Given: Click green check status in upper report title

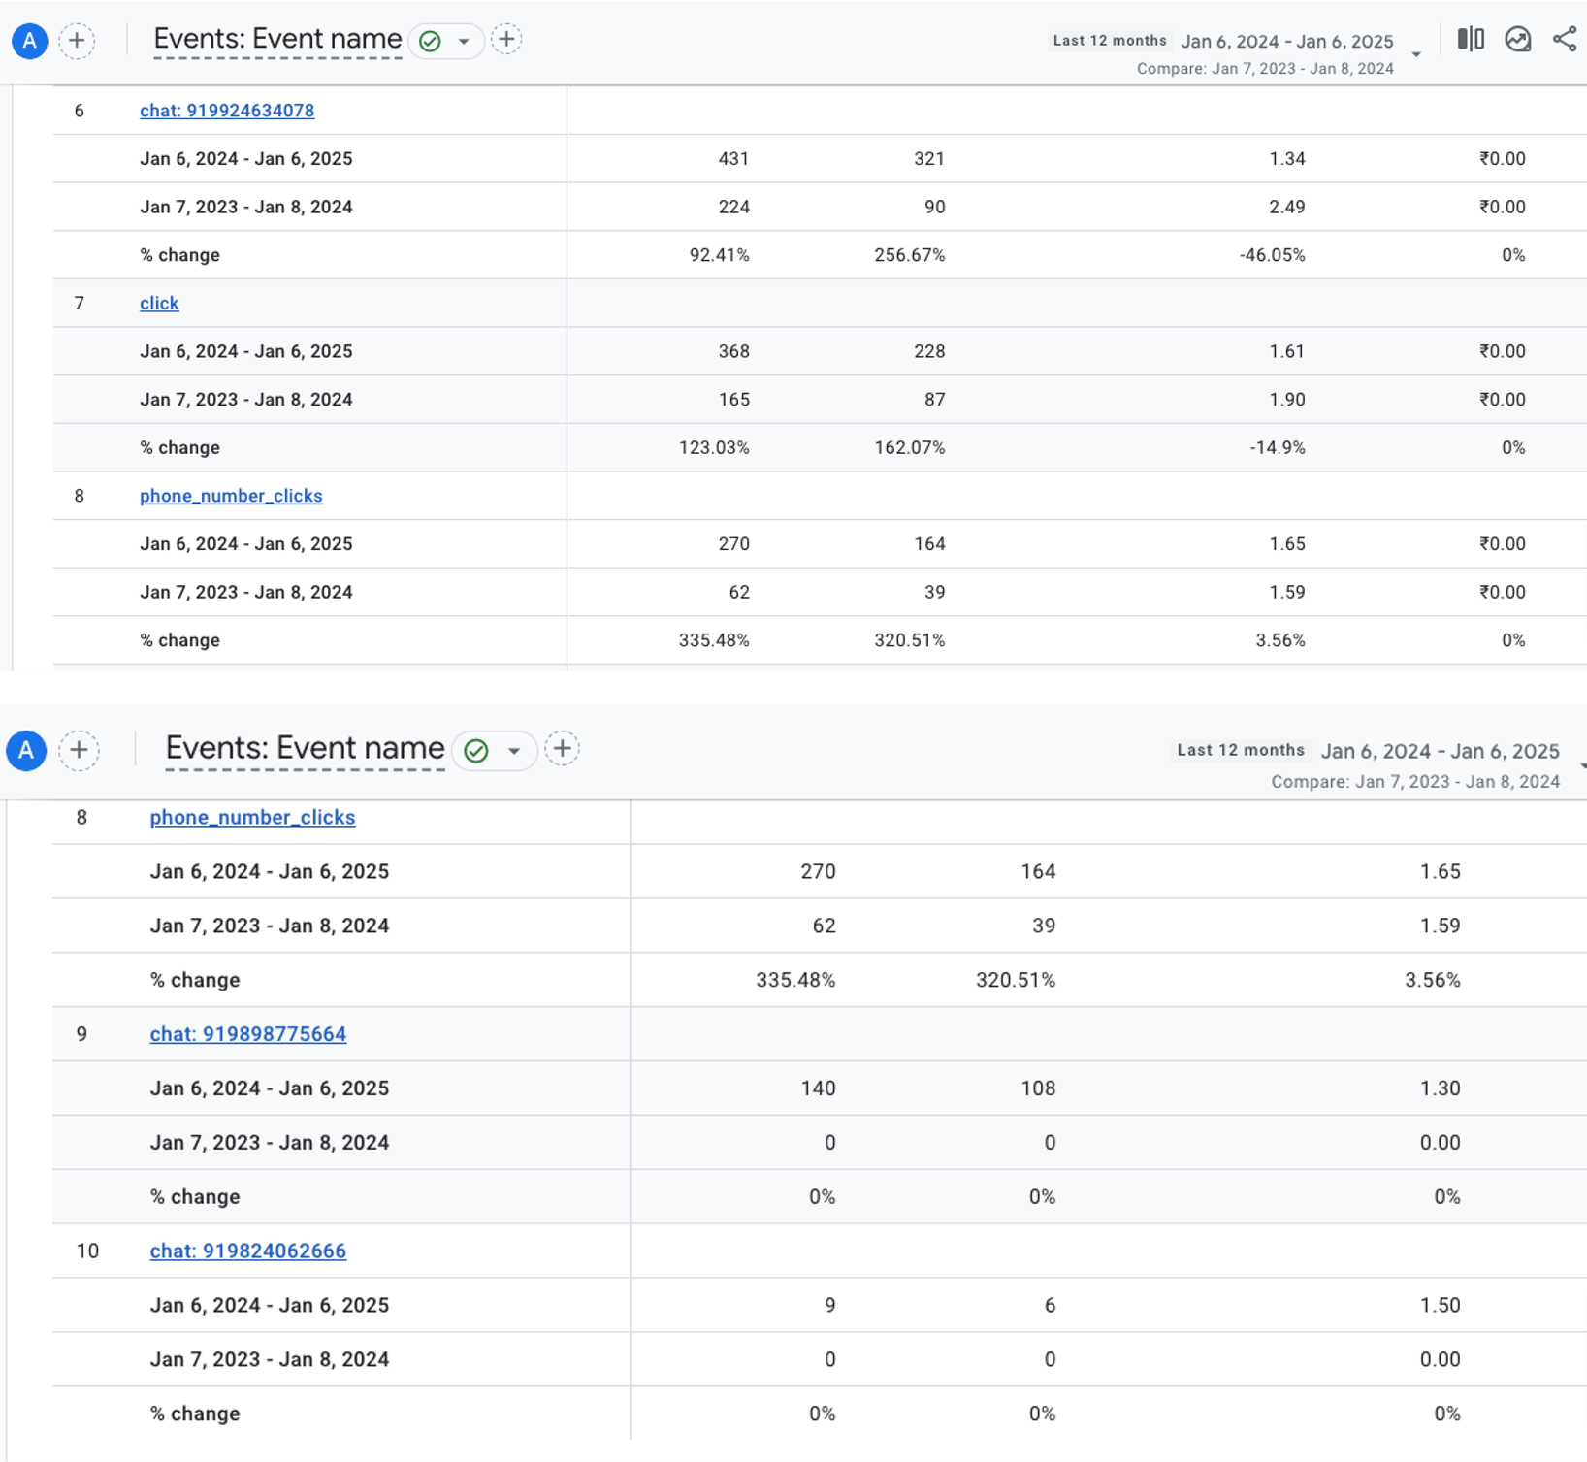Looking at the screenshot, I should 430,41.
